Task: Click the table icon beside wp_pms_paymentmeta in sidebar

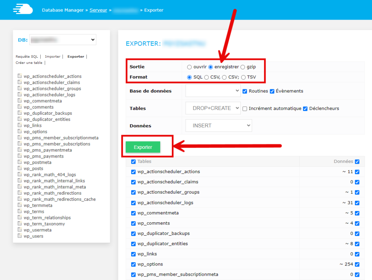Action: tap(20, 150)
